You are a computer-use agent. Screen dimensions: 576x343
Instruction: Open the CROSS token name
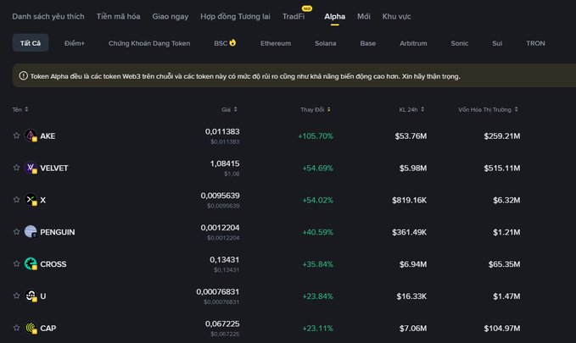[x=53, y=264]
